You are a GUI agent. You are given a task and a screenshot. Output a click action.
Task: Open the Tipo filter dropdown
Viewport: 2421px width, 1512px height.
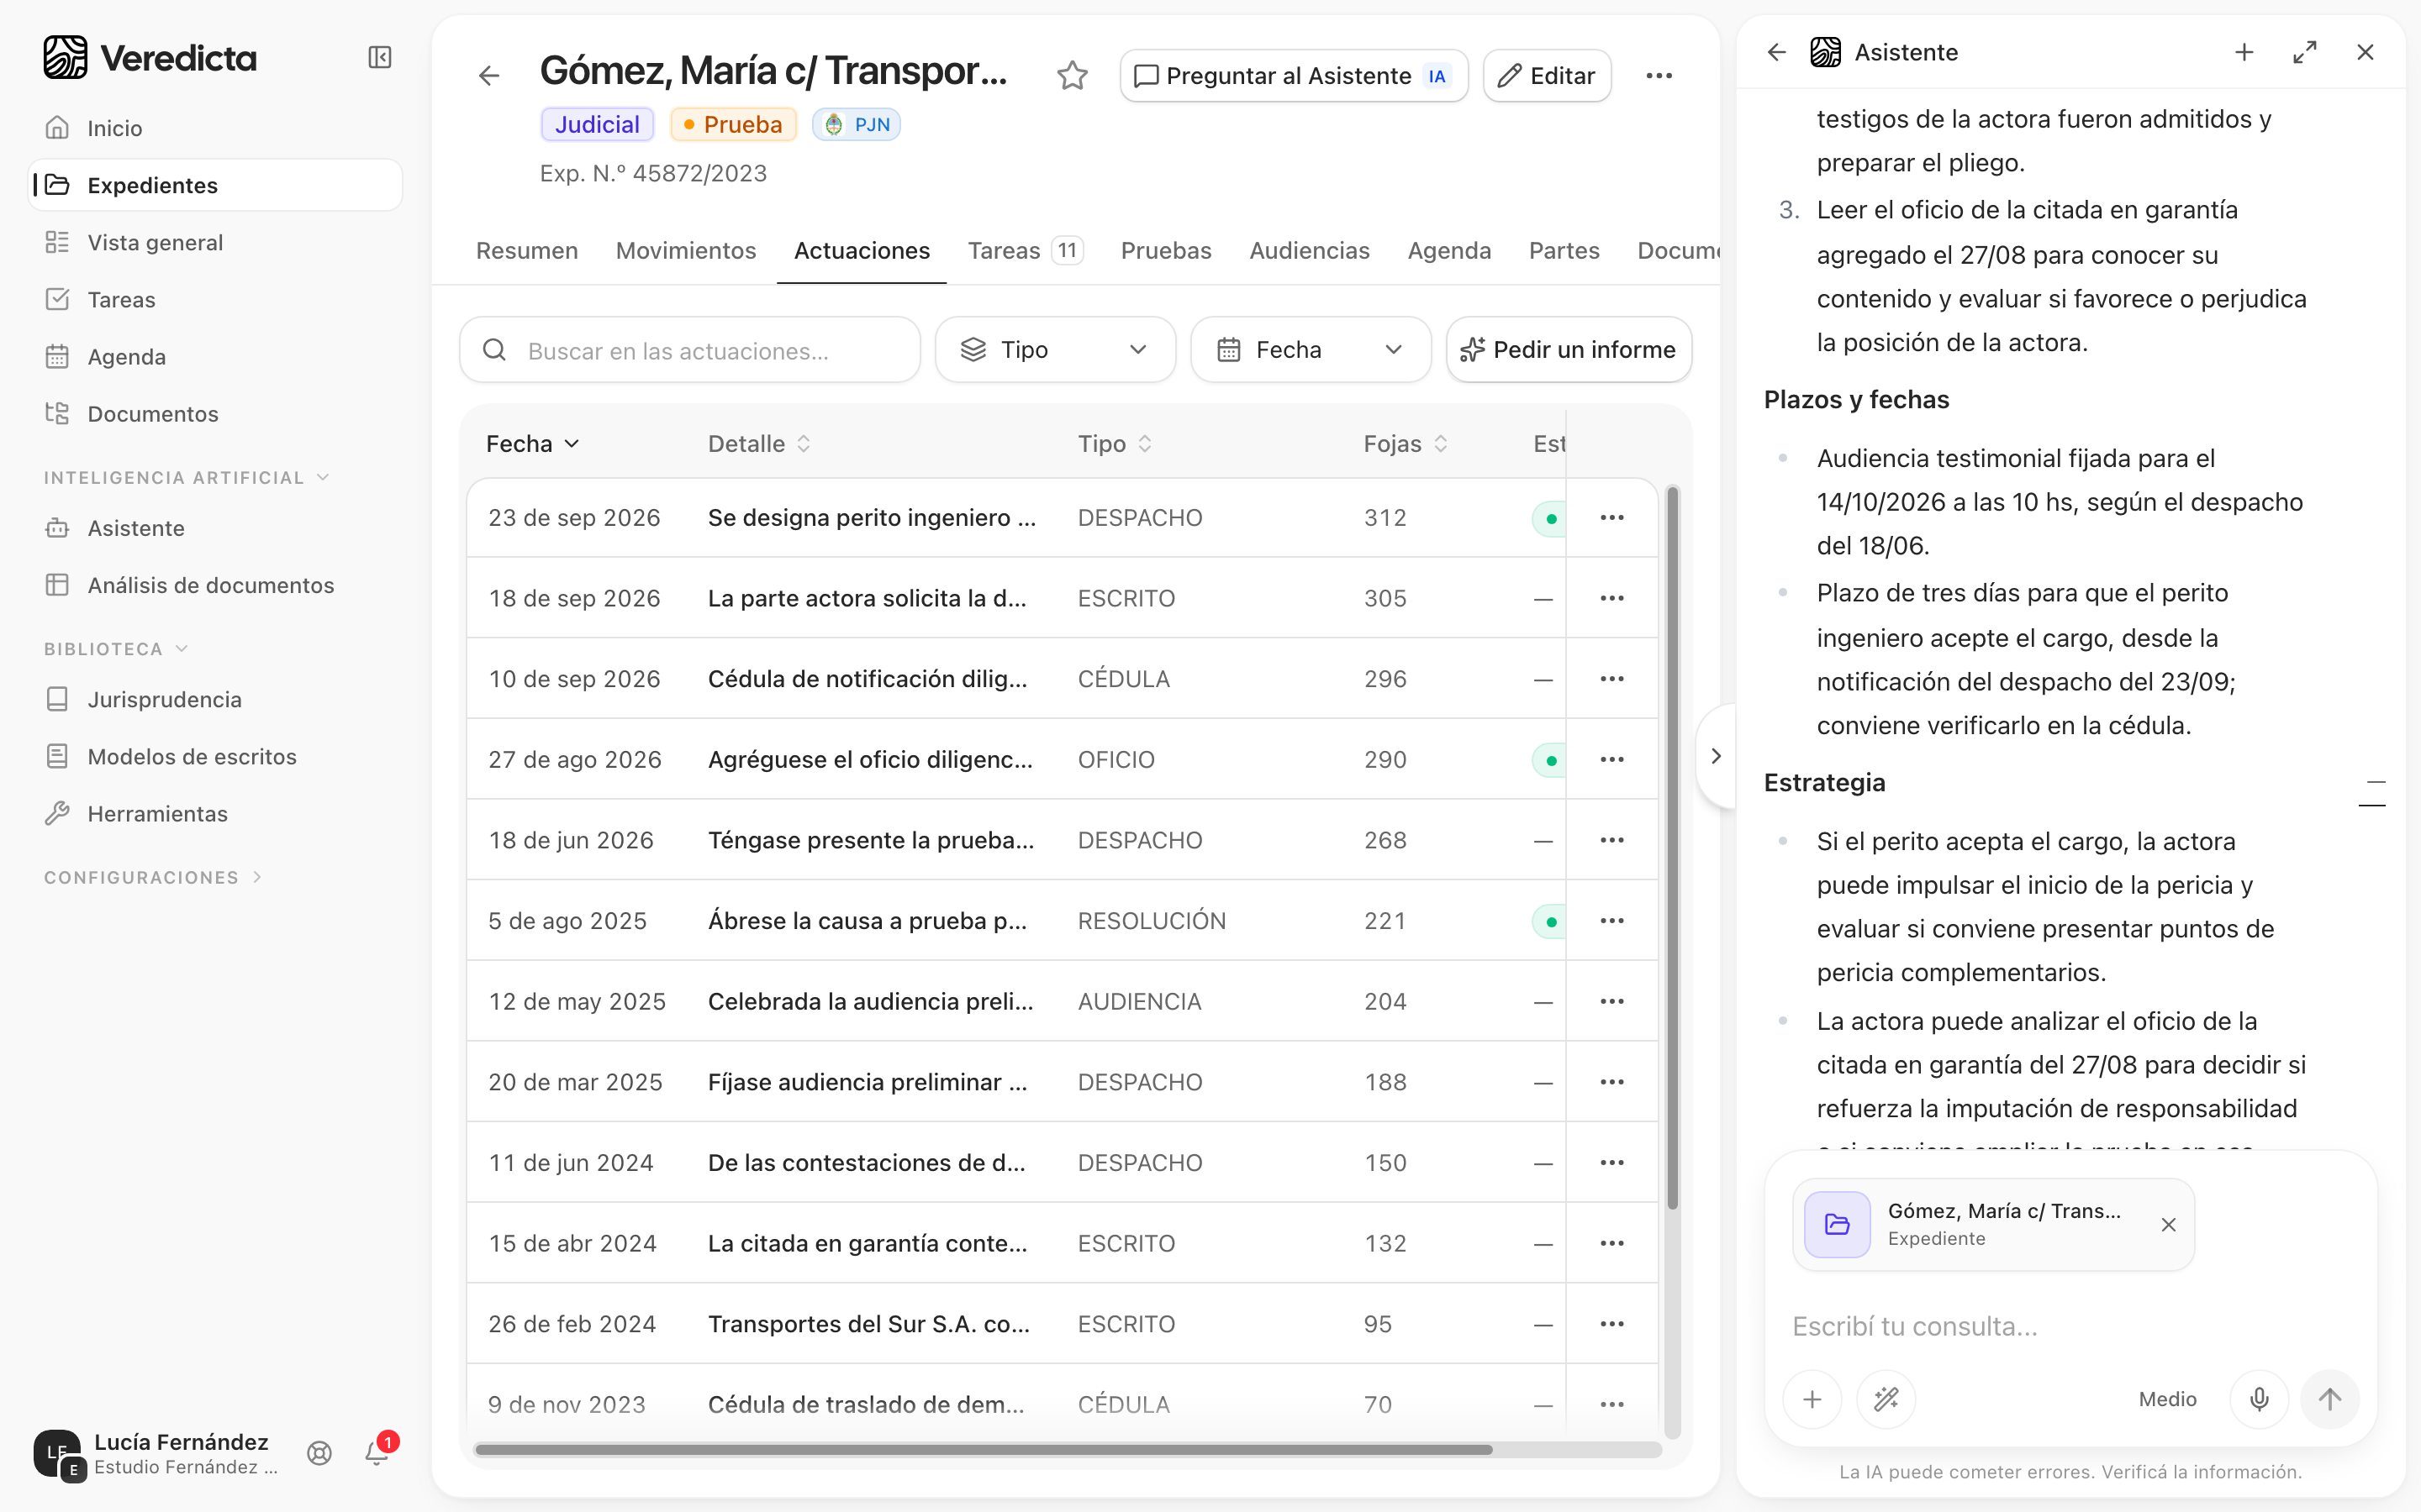click(x=1054, y=350)
